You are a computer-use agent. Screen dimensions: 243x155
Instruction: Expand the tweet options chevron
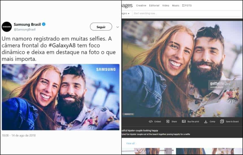click(118, 27)
